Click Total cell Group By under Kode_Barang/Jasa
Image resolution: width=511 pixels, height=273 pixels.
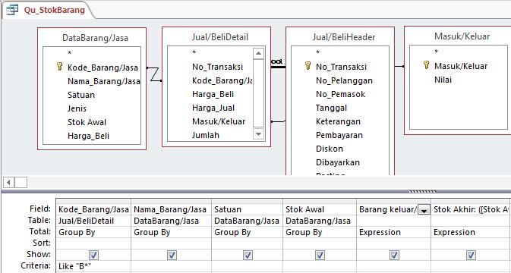[x=93, y=232]
